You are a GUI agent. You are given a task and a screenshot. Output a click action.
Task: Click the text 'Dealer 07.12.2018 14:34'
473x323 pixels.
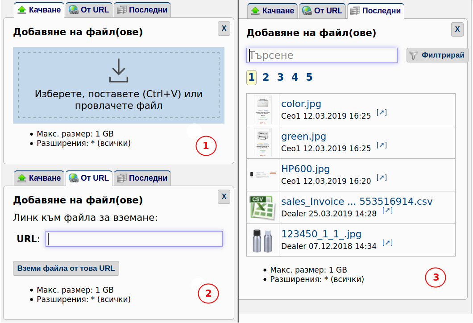(x=329, y=246)
